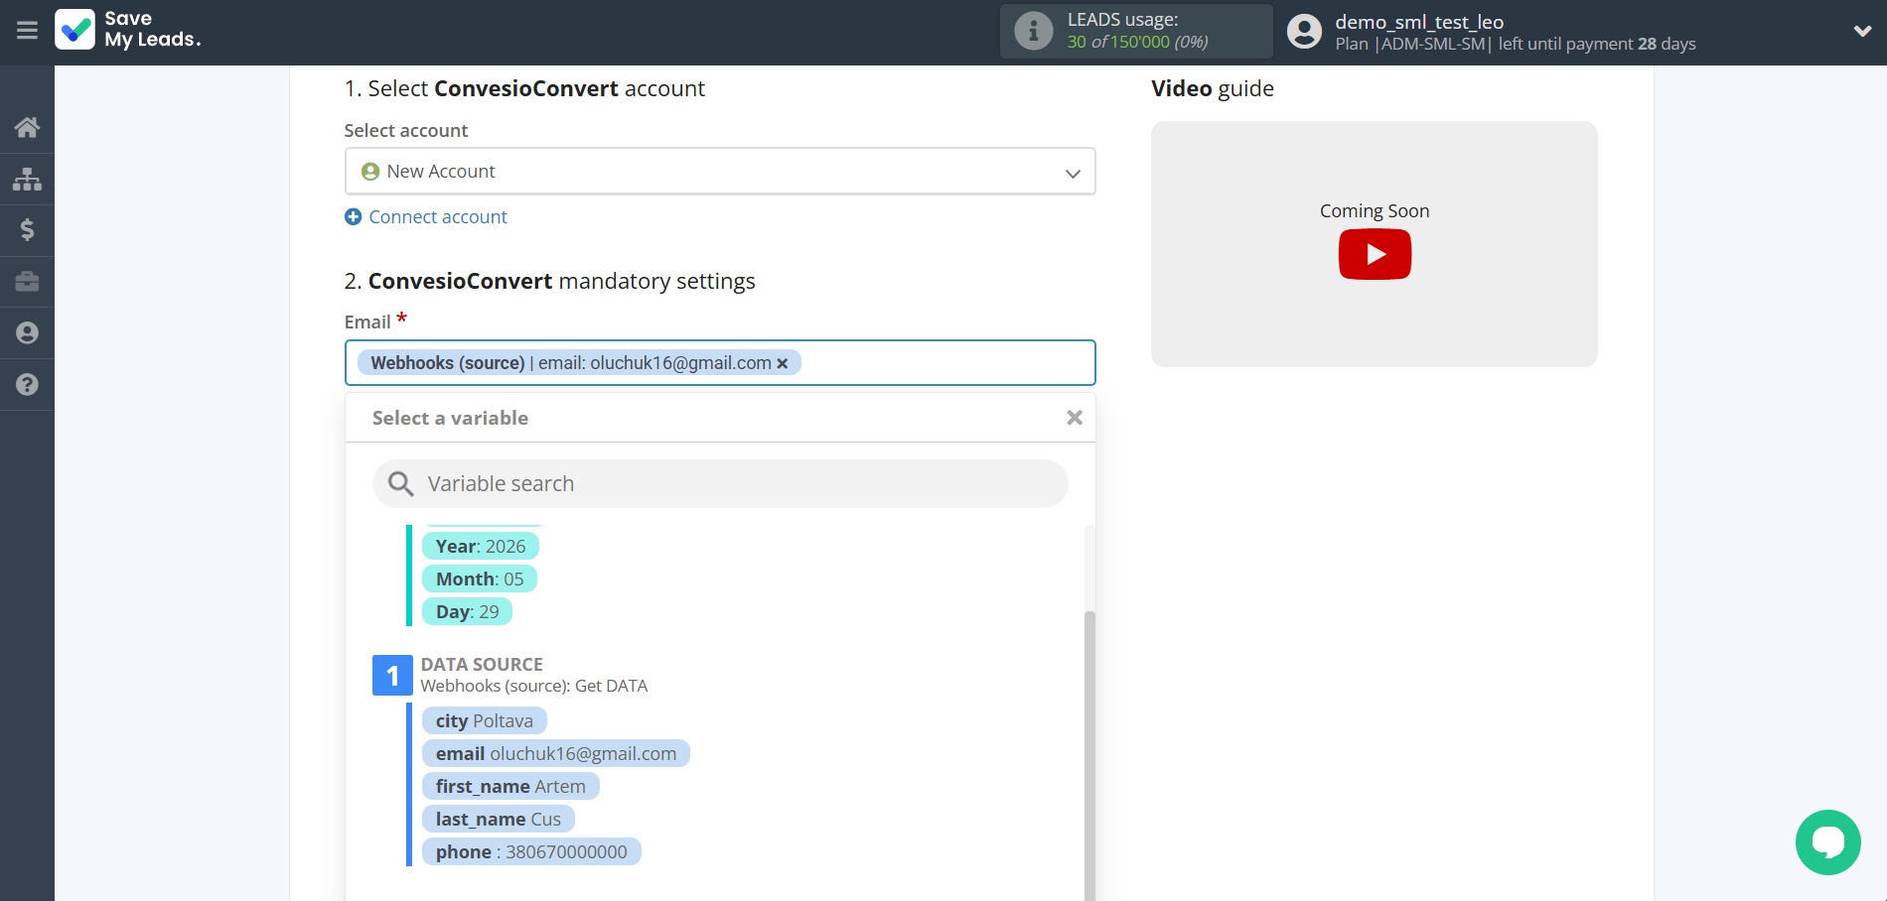Open the help question mark icon
The image size is (1887, 901).
(27, 384)
